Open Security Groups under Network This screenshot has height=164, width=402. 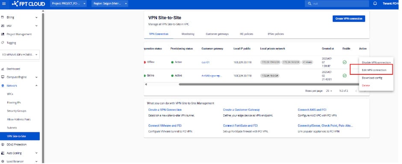[17, 111]
